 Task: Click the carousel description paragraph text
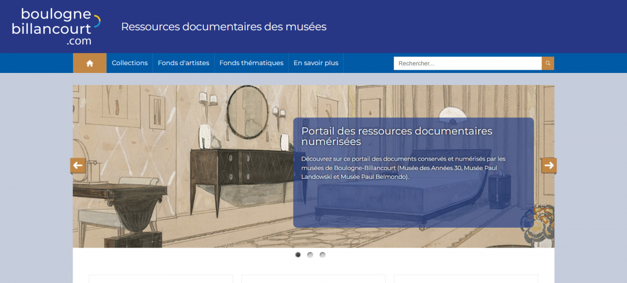[x=403, y=168]
